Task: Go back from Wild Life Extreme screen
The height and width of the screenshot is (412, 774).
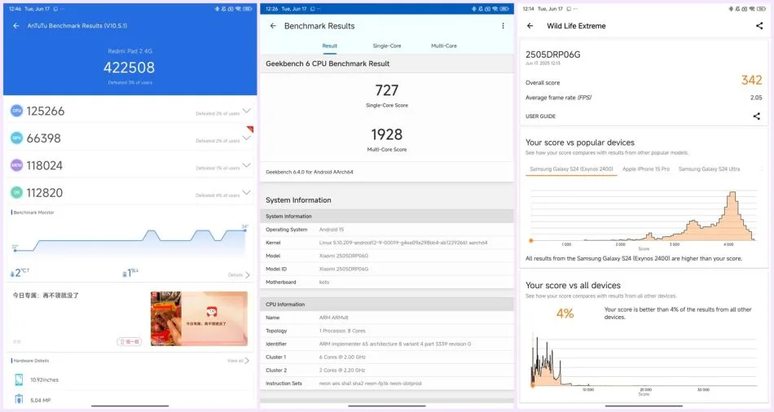Action: tap(530, 26)
